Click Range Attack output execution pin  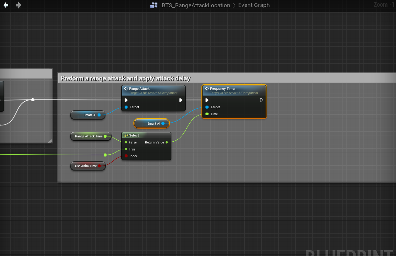(181, 100)
